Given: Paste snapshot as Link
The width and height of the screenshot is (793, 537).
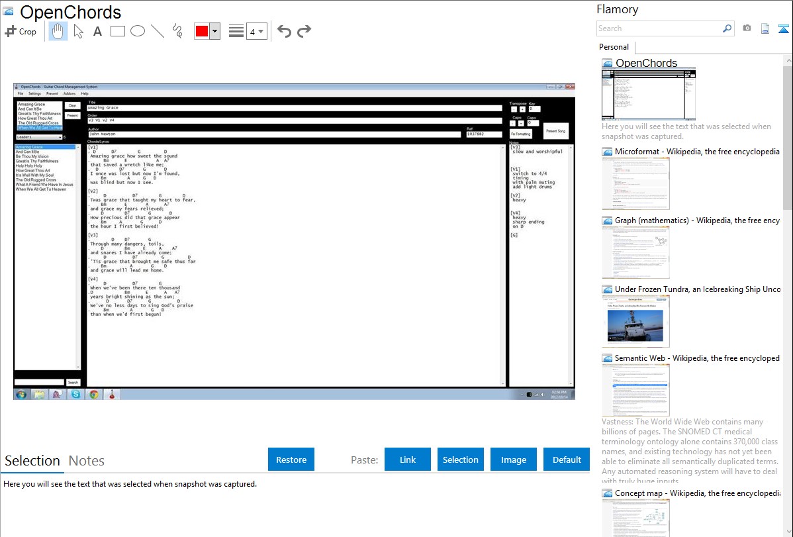Looking at the screenshot, I should pyautogui.click(x=408, y=460).
